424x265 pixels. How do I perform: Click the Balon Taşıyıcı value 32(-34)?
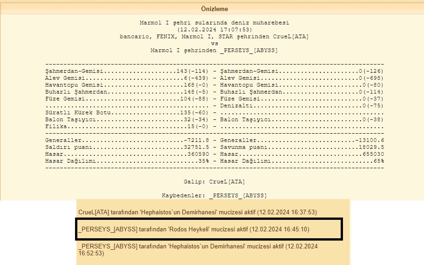click(x=196, y=120)
